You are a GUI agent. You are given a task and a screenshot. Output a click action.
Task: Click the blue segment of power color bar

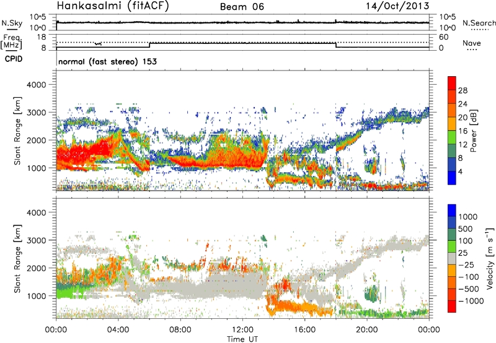point(452,178)
